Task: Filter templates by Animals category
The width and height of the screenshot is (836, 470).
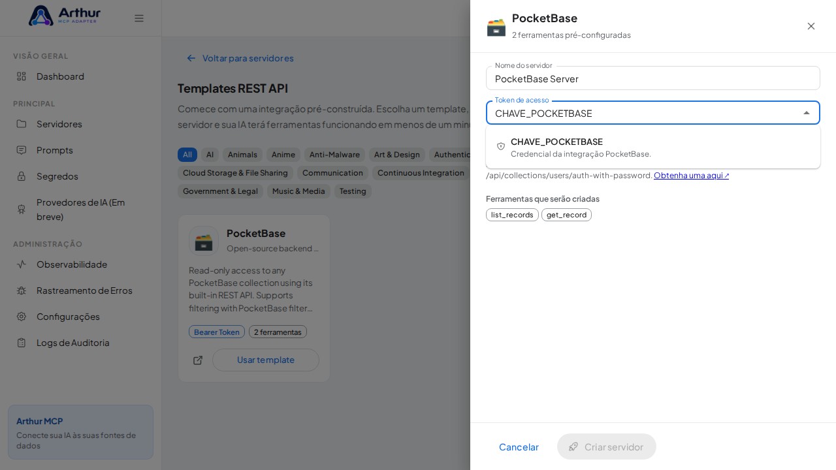Action: (242, 155)
